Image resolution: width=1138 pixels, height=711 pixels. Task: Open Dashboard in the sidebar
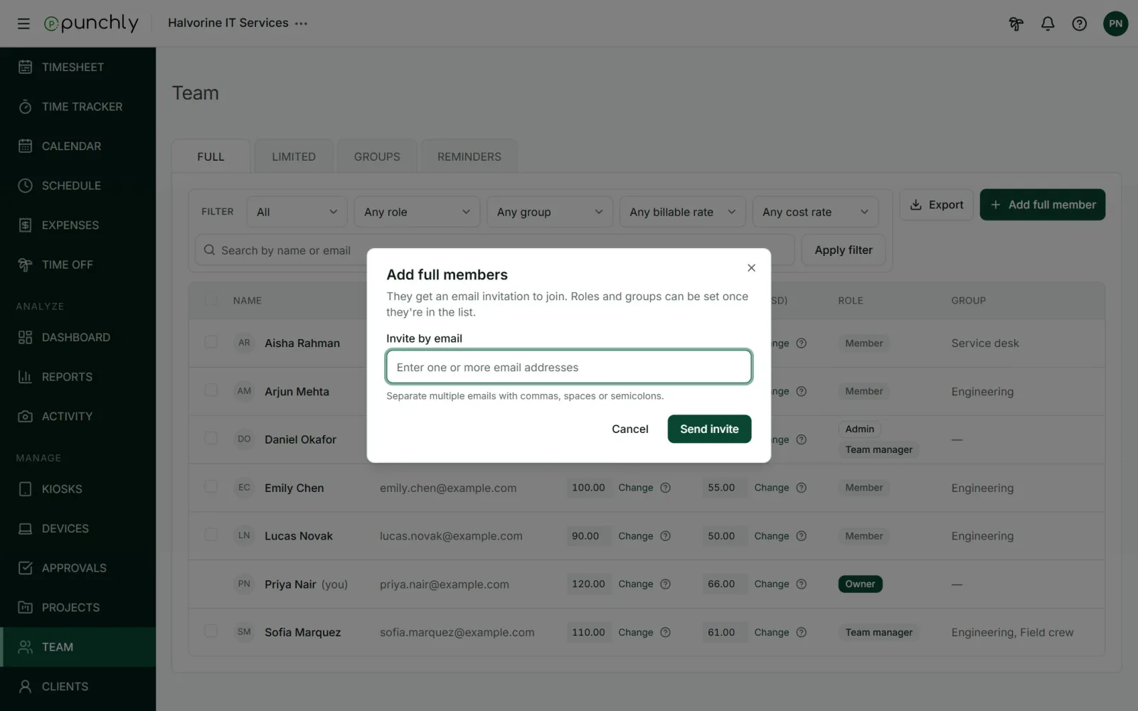click(78, 337)
